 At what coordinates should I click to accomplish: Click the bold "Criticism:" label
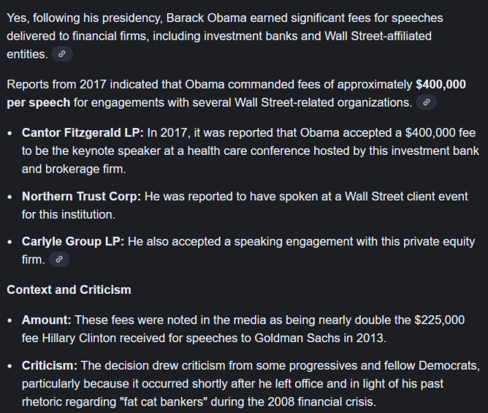click(49, 366)
